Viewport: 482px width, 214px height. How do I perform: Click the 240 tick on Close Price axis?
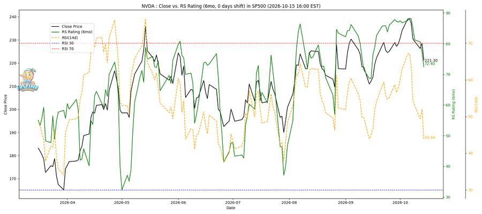pos(13,17)
